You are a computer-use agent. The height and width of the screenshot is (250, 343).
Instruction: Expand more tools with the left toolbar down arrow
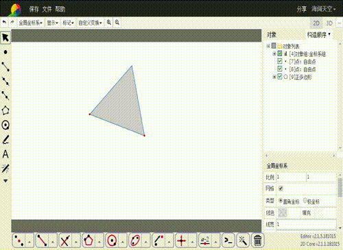[x=5, y=181]
